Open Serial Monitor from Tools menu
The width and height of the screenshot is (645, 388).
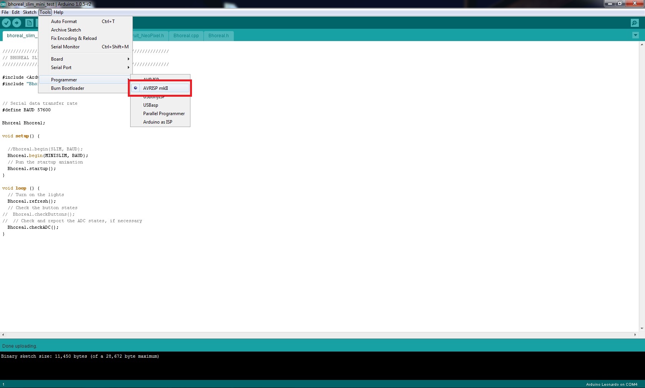[86, 47]
